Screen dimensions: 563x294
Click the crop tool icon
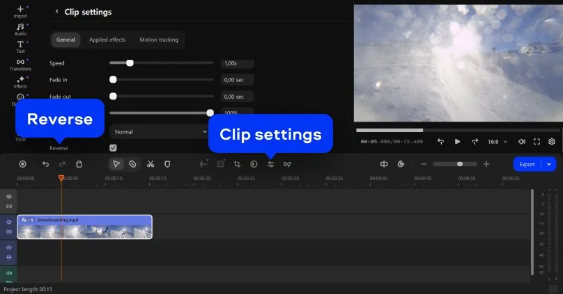(x=237, y=164)
